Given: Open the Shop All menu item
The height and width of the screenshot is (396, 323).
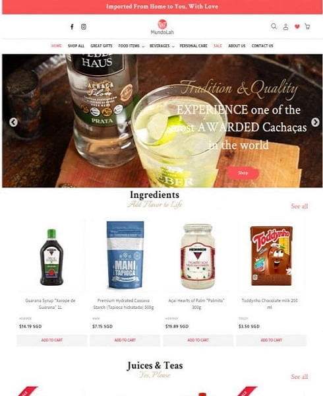Looking at the screenshot, I should pyautogui.click(x=76, y=46).
